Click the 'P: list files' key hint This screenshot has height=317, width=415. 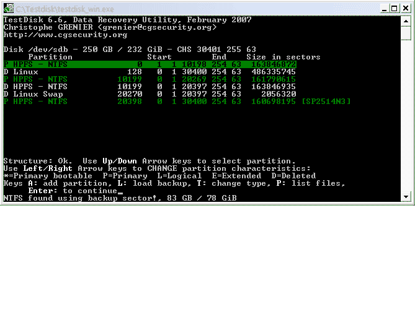[x=311, y=183]
